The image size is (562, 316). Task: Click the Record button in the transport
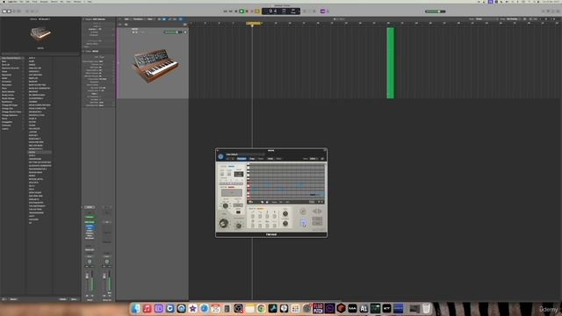247,11
